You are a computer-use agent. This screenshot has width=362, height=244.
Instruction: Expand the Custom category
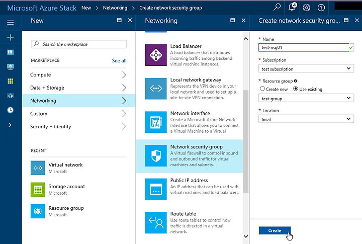coord(78,114)
